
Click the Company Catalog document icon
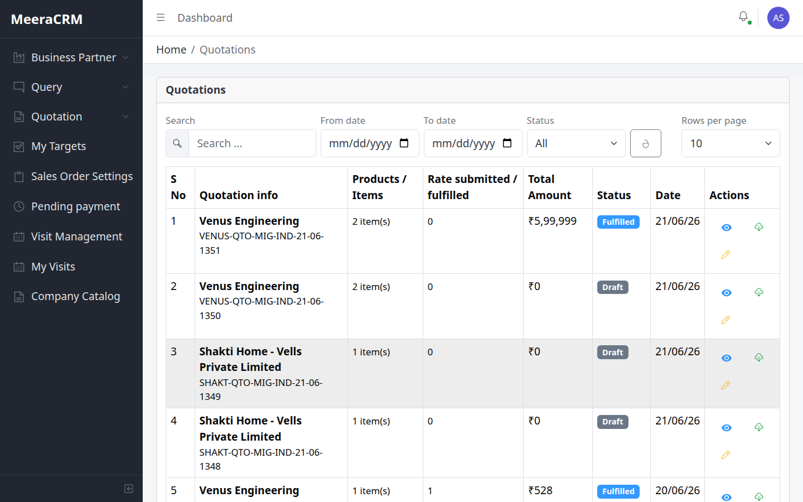pos(19,296)
